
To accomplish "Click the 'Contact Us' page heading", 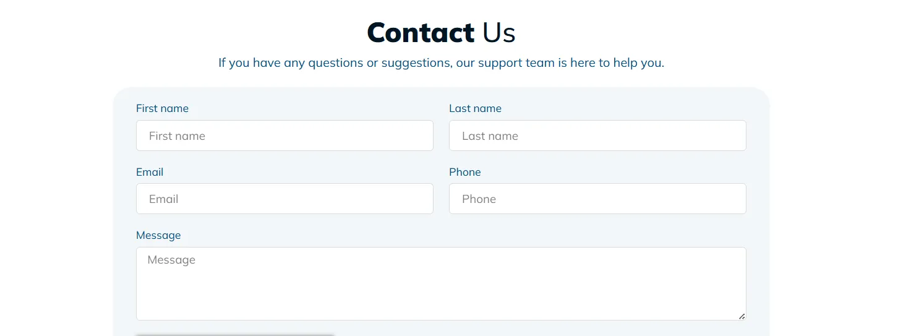I will click(x=441, y=33).
